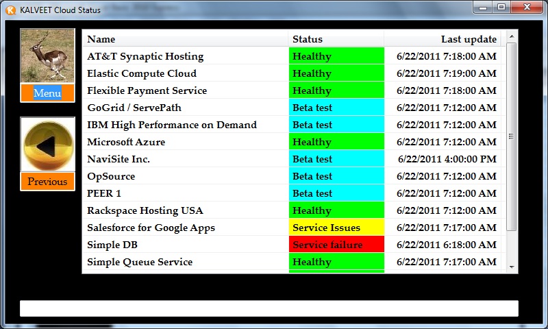The height and width of the screenshot is (329, 548).
Task: Select Rackspace Hosting USA entry
Action: 293,210
